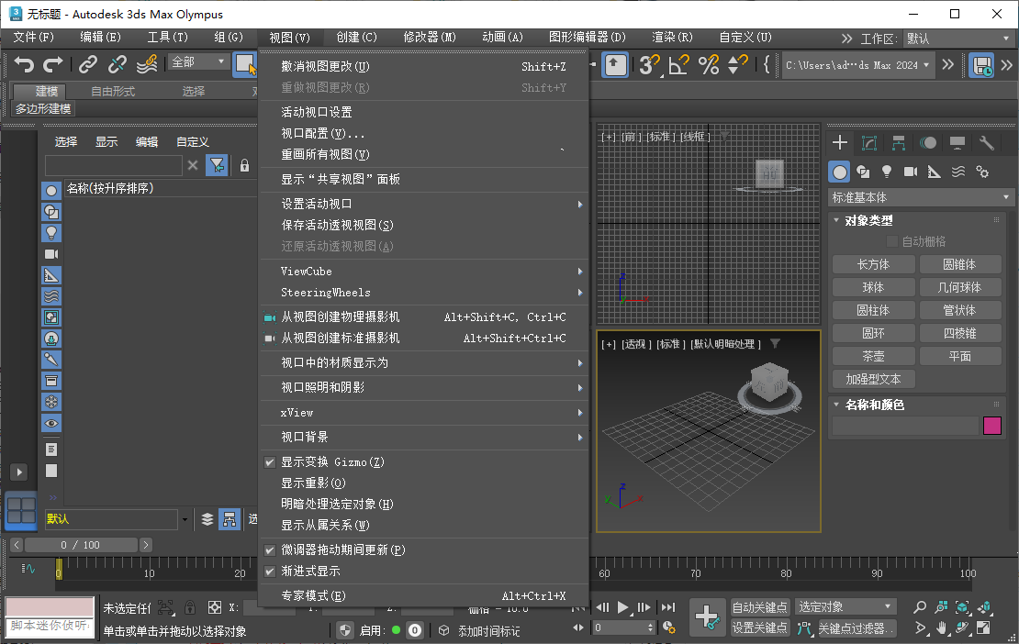The width and height of the screenshot is (1019, 644).
Task: Select the Helpers category icon
Action: point(934,172)
